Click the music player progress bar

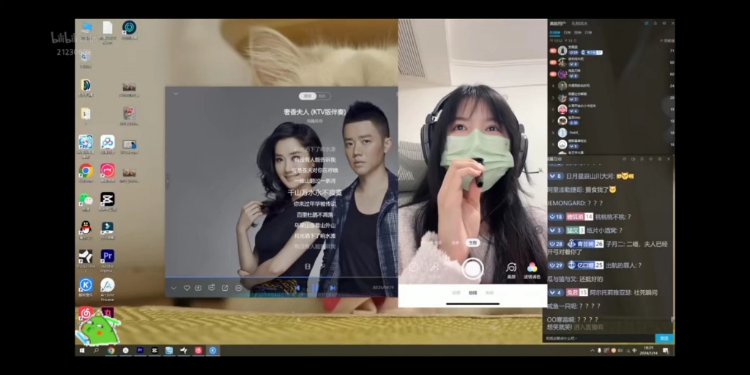[281, 277]
